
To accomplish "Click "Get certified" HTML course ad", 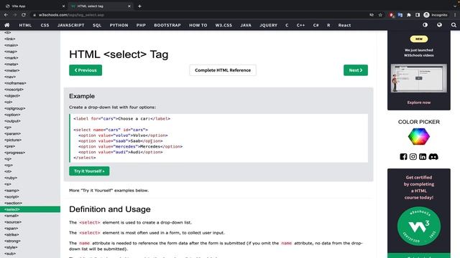I will pos(418,187).
